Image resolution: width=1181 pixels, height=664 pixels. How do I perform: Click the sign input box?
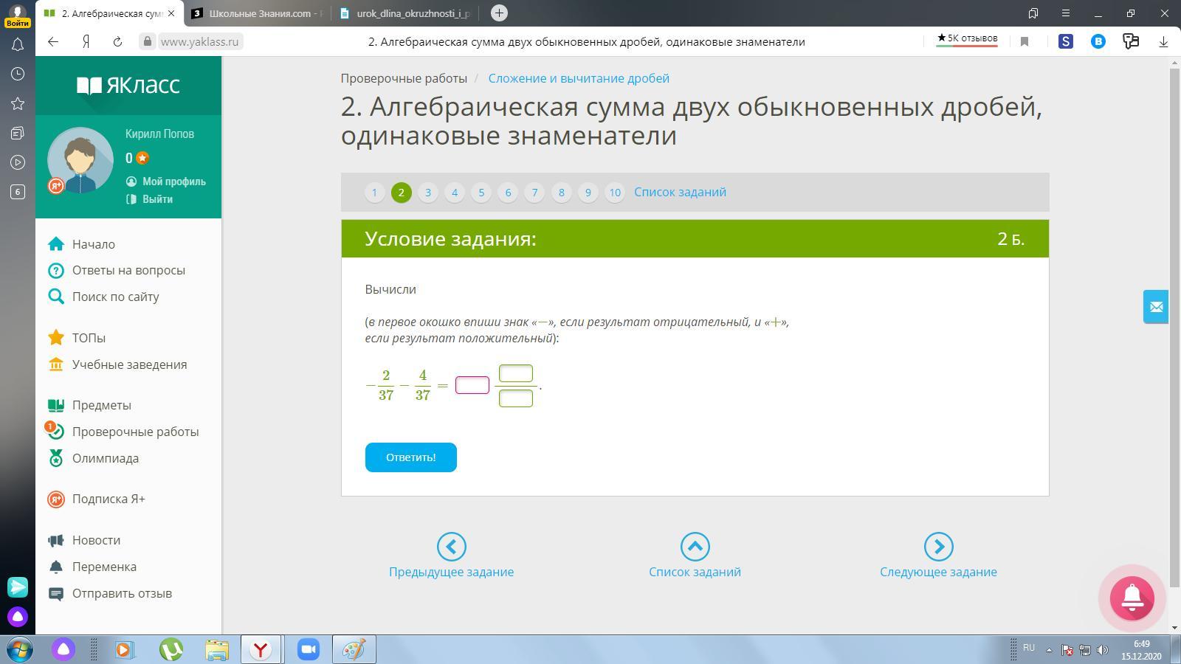coord(472,385)
